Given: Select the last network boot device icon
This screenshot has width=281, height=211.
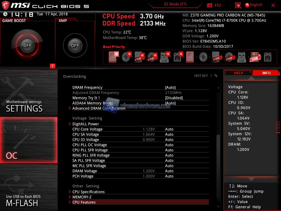Looking at the screenshot, I should [x=267, y=57].
